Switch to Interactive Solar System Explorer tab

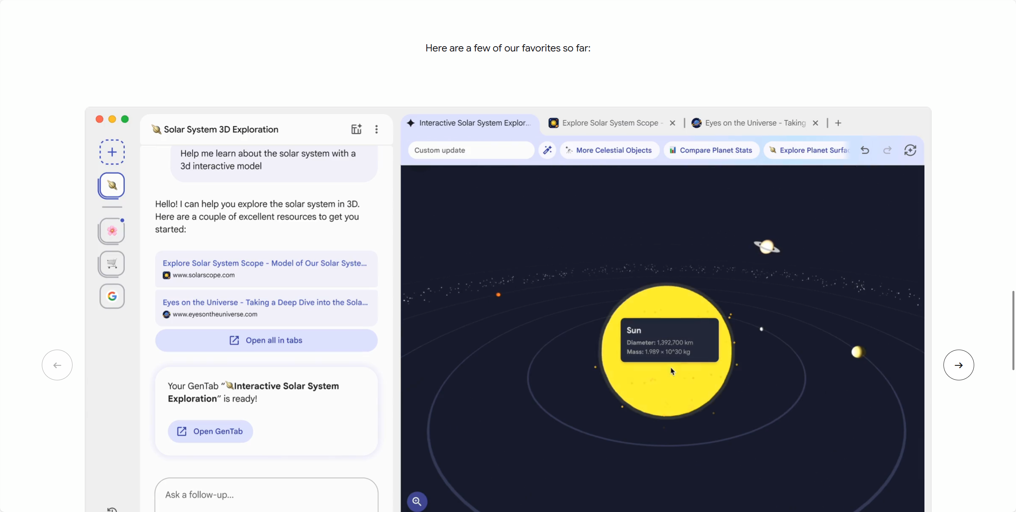tap(469, 123)
